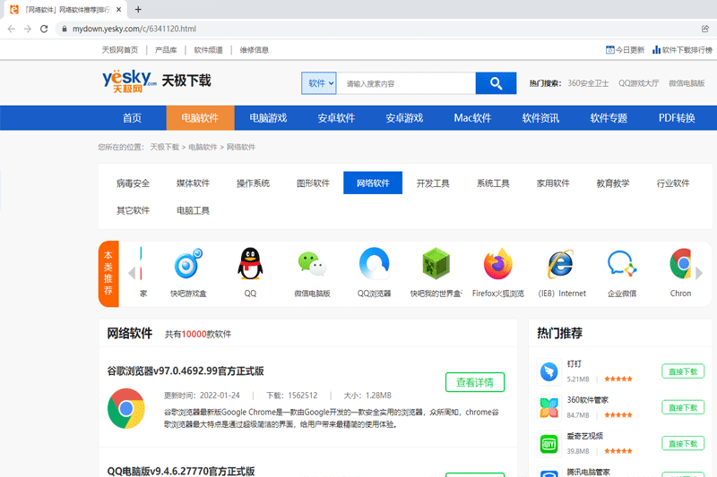
Task: Click the yesky logo
Action: pos(129,81)
